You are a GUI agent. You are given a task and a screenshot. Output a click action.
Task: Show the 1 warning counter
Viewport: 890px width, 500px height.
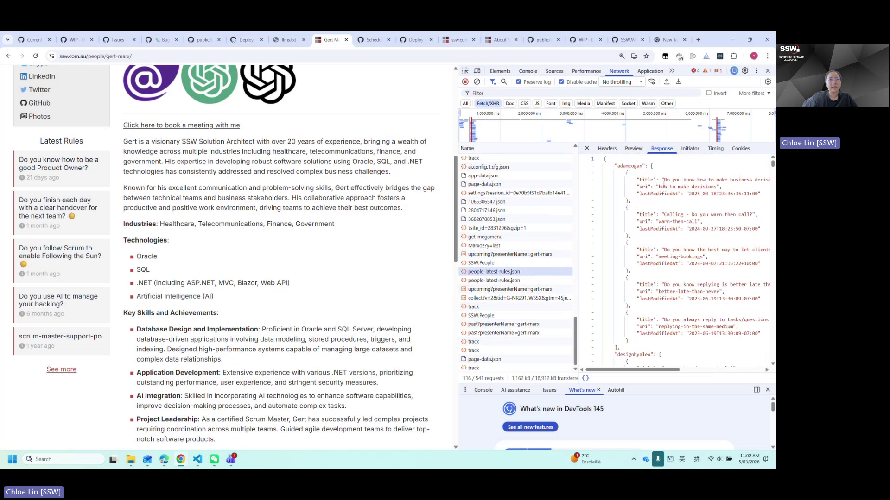[x=707, y=71]
